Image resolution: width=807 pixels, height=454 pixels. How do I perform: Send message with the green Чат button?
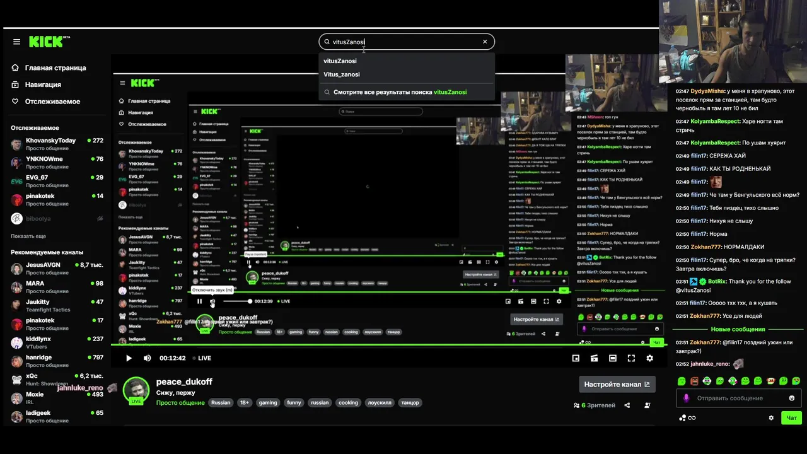click(x=791, y=417)
